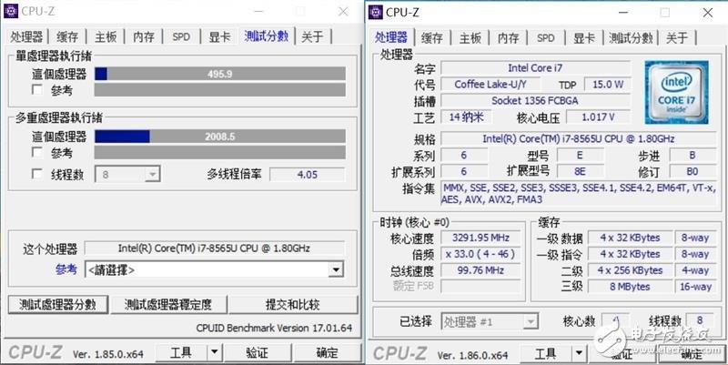Viewport: 728px width, 365px height.
Task: Enable 參考 checkbox under multi-thread benchmark
Action: tap(37, 152)
